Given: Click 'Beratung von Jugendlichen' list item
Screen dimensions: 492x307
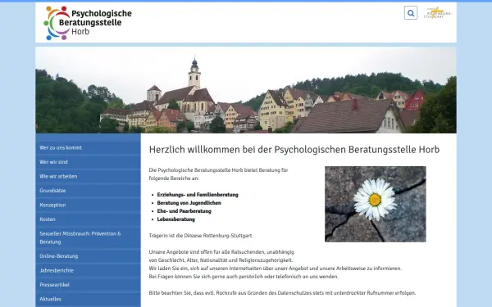Looking at the screenshot, I should [x=189, y=203].
